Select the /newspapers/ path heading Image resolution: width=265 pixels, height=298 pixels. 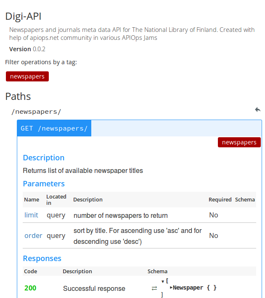pos(36,112)
